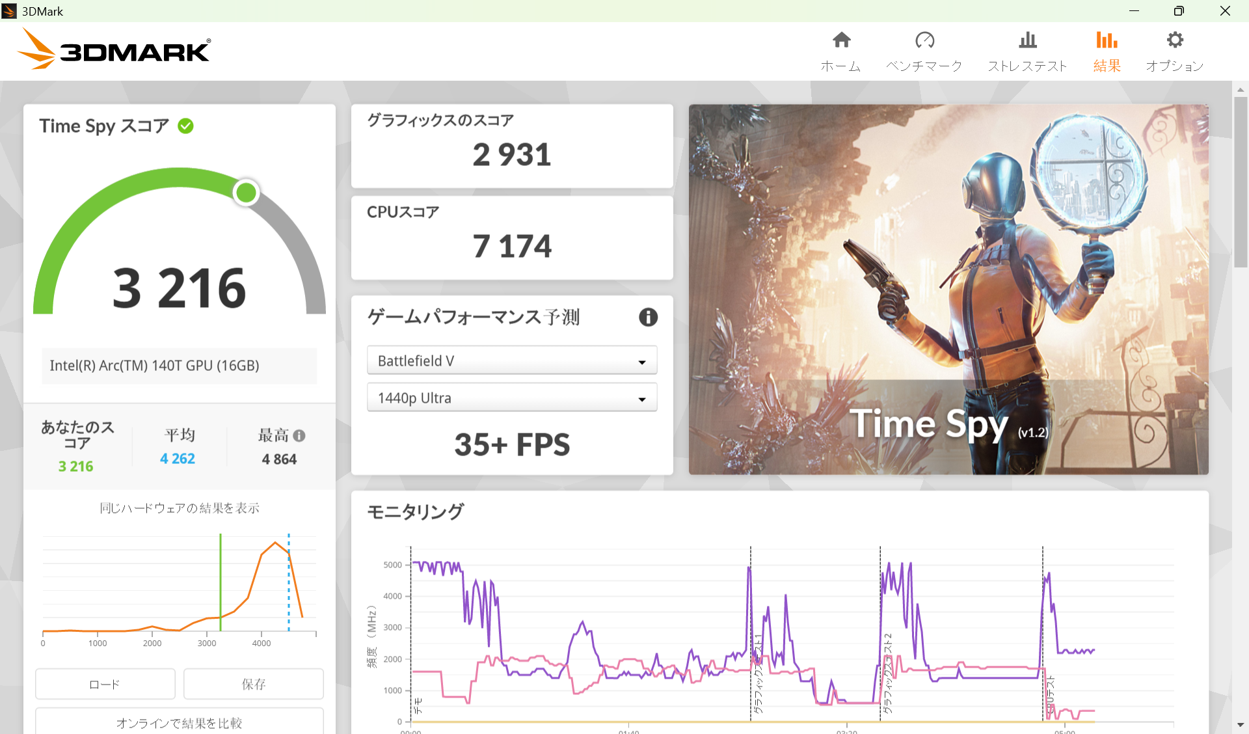Click the vertical scrollbar thumb
This screenshot has width=1249, height=734.
(x=1240, y=182)
